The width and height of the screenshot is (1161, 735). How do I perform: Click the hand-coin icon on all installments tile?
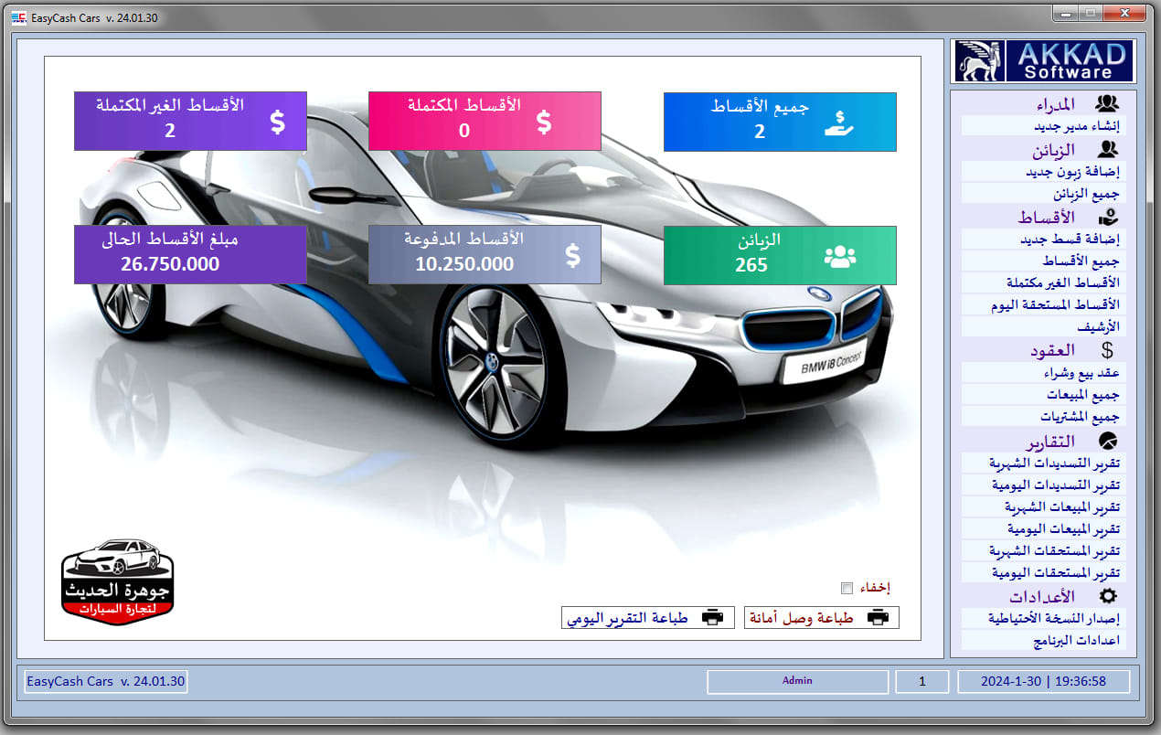[839, 122]
